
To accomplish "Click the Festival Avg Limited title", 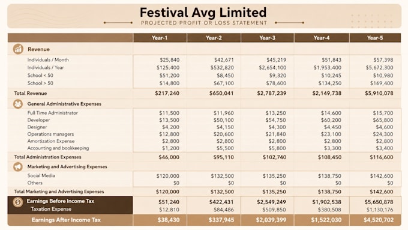I will 203,12.
